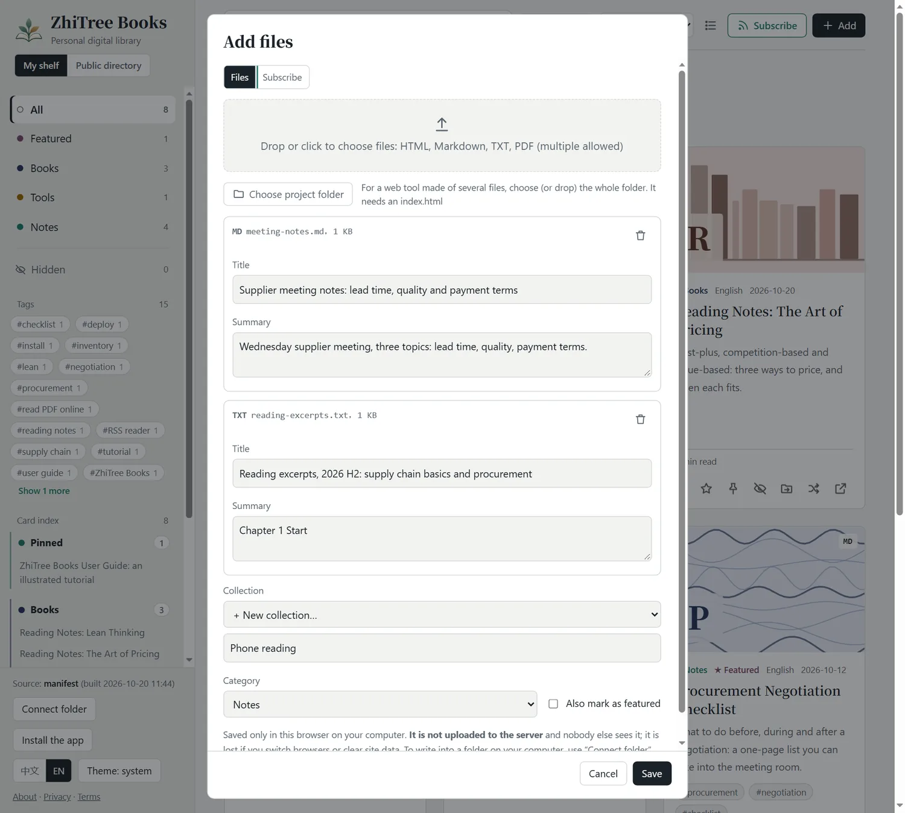Switch to the Subscribe tab in dialog
905x813 pixels.
click(x=282, y=77)
